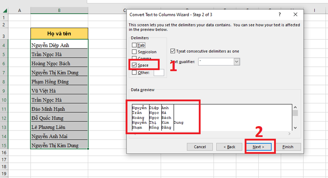Click the Help question mark in wizard title bar
This screenshot has height=178, width=328.
tap(280, 15)
